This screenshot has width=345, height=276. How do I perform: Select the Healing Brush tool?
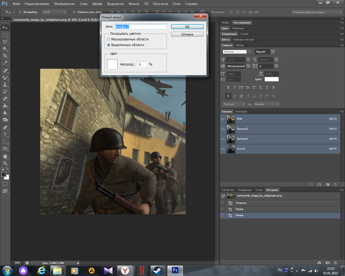(x=5, y=71)
